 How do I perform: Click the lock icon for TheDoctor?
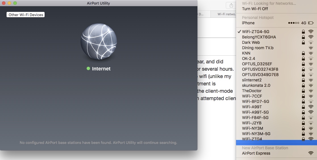pyautogui.click(x=303, y=91)
